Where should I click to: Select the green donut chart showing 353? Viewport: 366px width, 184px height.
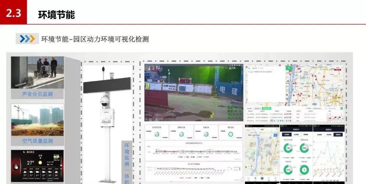point(304,148)
